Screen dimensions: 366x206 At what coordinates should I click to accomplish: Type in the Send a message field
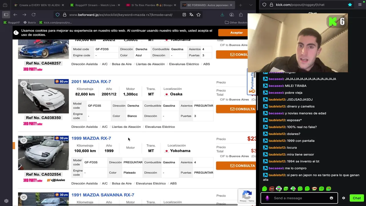[299, 198]
